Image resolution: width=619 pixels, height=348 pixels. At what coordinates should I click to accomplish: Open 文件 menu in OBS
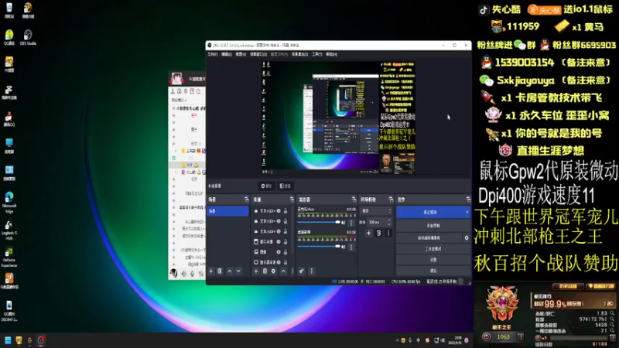click(212, 54)
